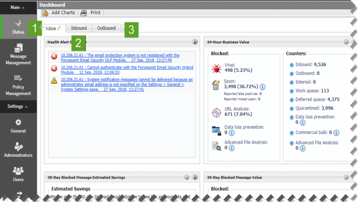Select the Value dashboard tab

pos(51,29)
